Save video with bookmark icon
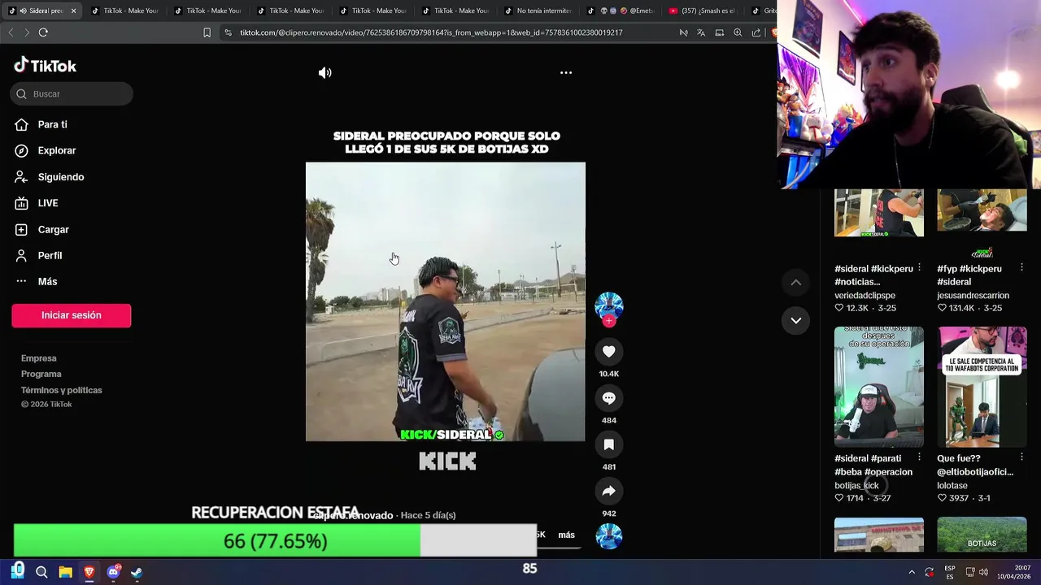The image size is (1041, 585). click(x=608, y=444)
